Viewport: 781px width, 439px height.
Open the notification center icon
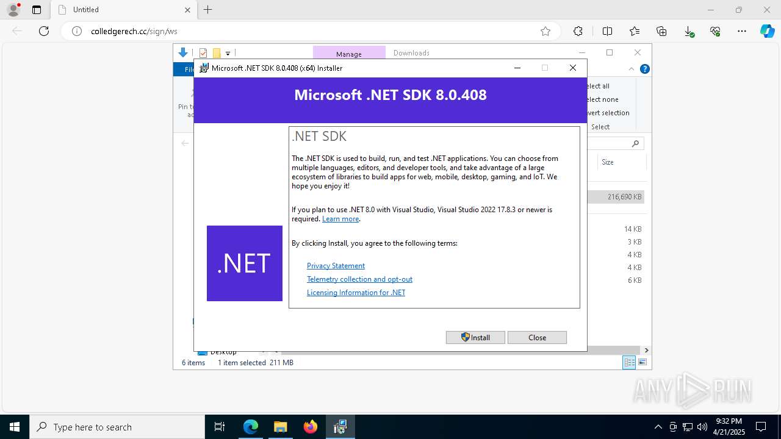[761, 427]
